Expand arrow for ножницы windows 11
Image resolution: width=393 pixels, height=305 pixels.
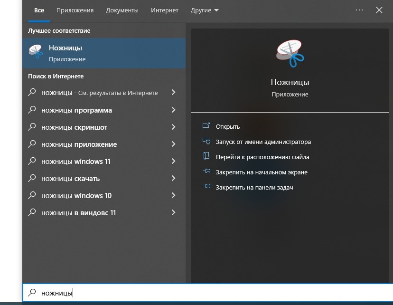(x=173, y=161)
